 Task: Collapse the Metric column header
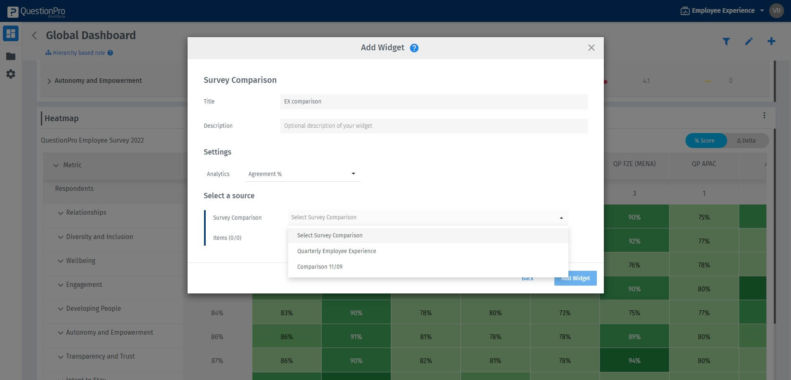pos(56,165)
